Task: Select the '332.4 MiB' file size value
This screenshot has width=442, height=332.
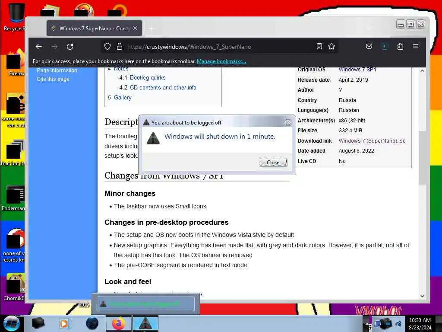Action: pyautogui.click(x=350, y=131)
